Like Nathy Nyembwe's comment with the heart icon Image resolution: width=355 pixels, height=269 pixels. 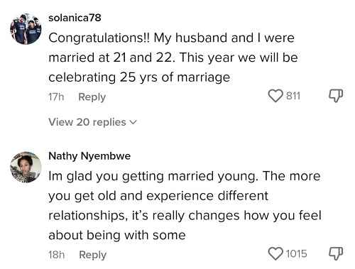coord(275,253)
